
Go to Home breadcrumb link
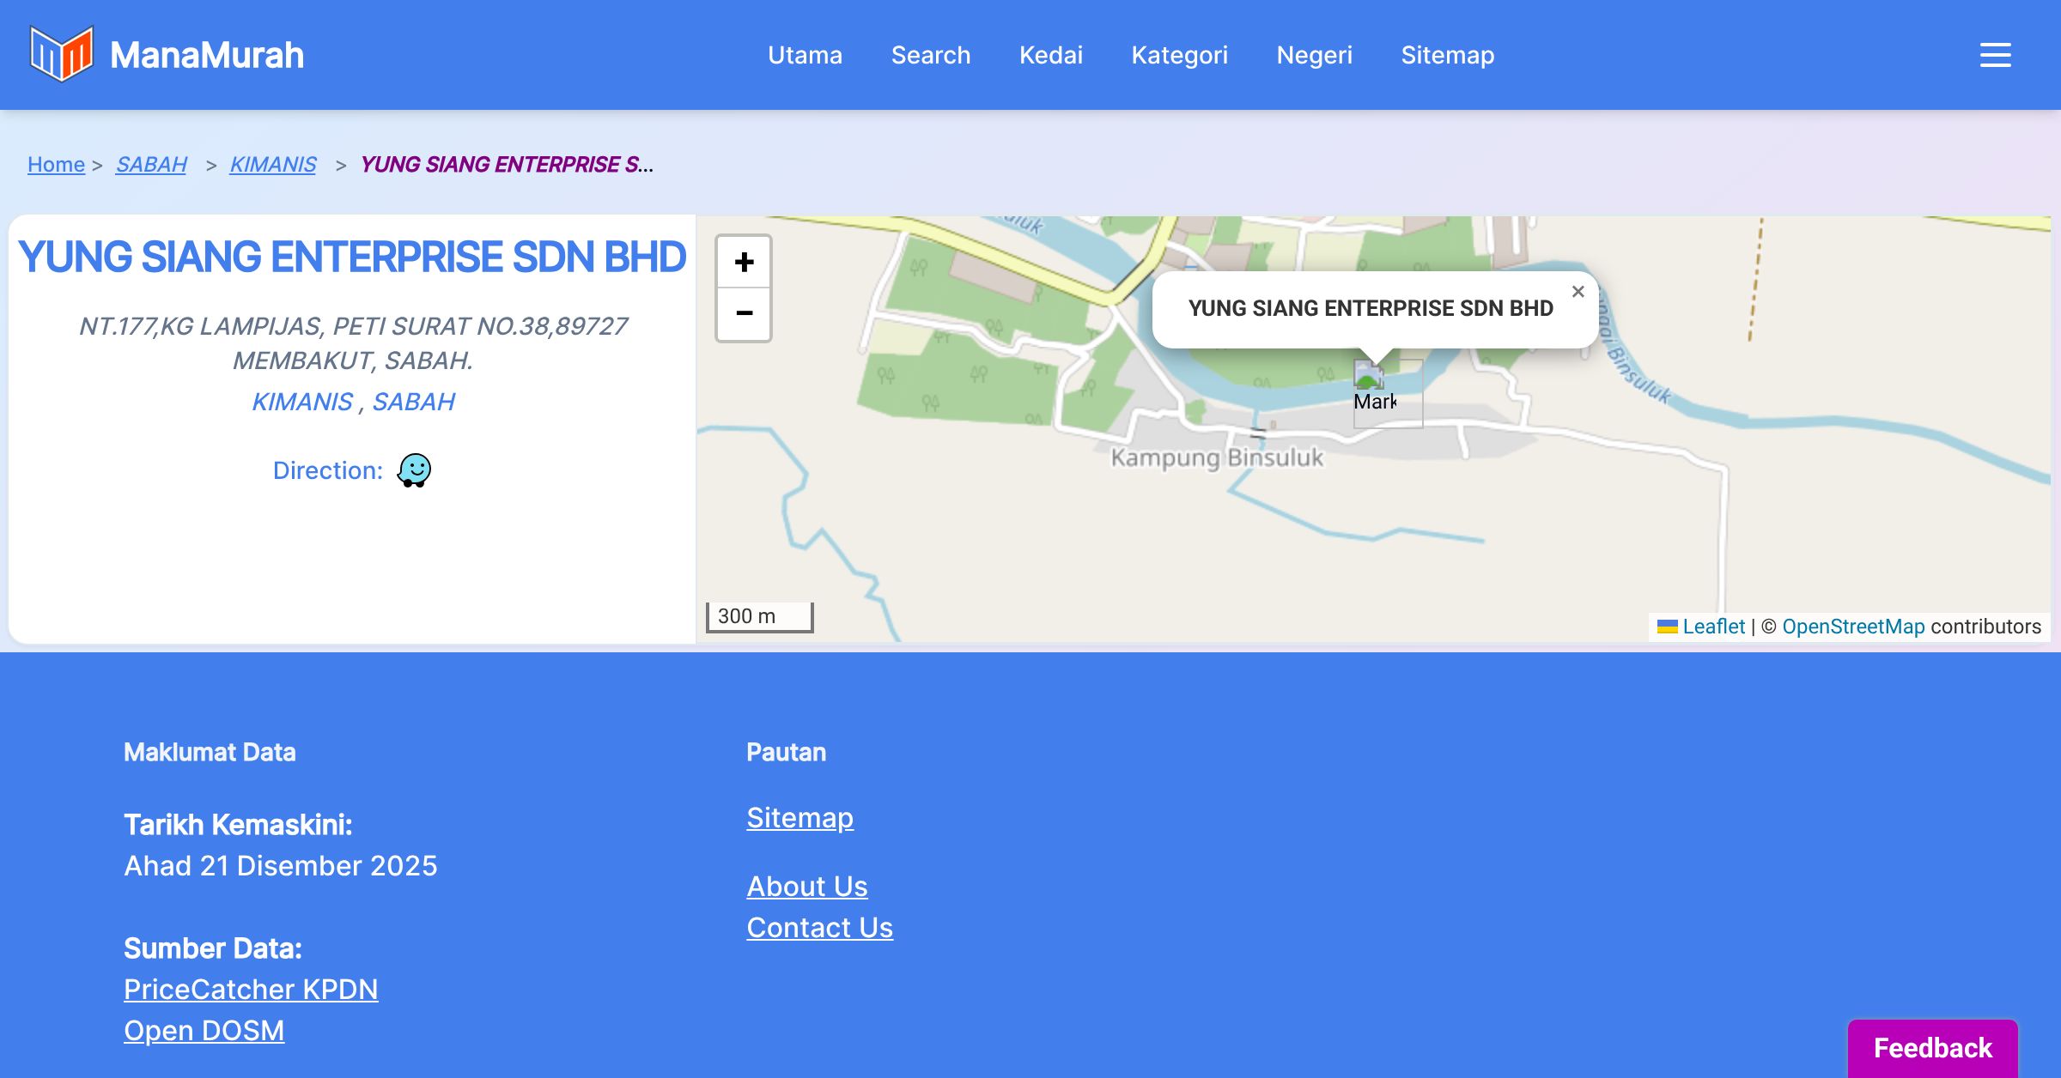pos(56,164)
